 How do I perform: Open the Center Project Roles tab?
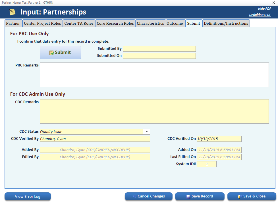click(x=42, y=23)
